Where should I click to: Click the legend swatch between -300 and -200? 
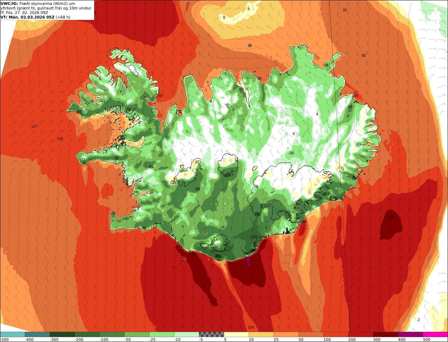pos(62,334)
